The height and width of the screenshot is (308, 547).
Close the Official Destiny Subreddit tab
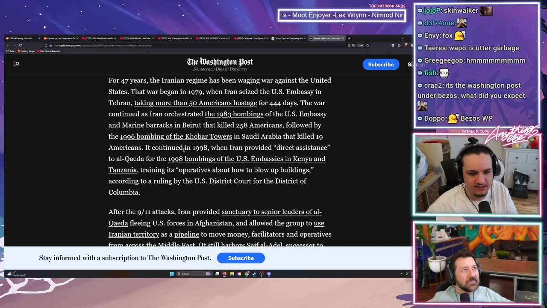[x=39, y=38]
